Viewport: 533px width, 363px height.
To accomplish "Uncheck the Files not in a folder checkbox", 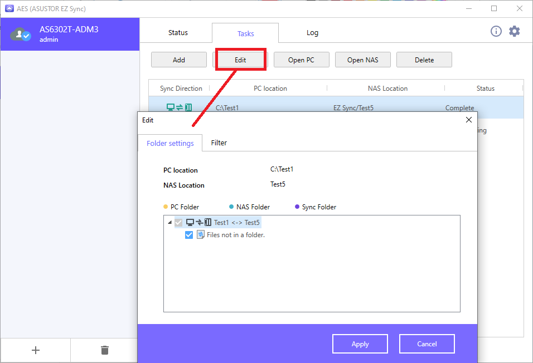I will tap(189, 235).
